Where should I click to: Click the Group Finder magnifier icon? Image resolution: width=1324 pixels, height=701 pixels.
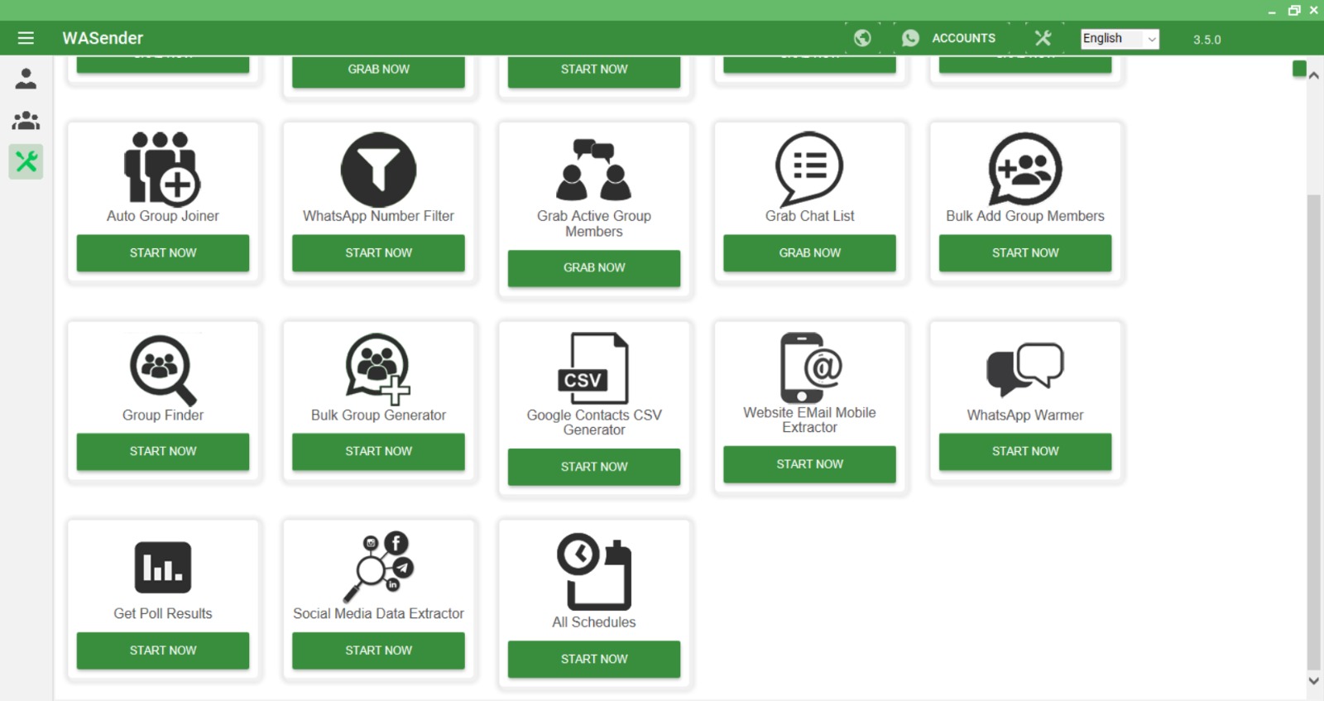coord(163,370)
